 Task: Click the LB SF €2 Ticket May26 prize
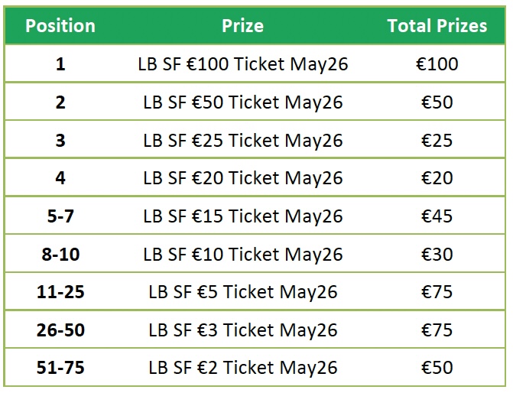[x=242, y=368]
